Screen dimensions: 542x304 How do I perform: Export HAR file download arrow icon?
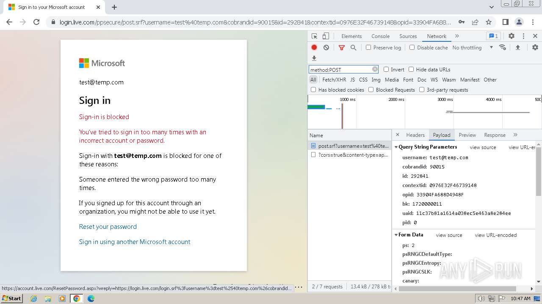click(x=314, y=58)
